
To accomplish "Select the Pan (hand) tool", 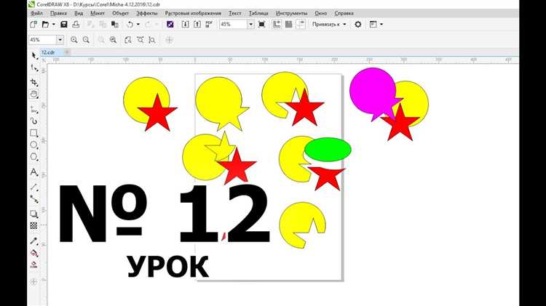I will tap(33, 94).
